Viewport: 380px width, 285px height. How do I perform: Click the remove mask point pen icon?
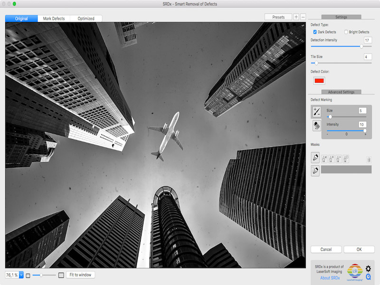click(339, 159)
